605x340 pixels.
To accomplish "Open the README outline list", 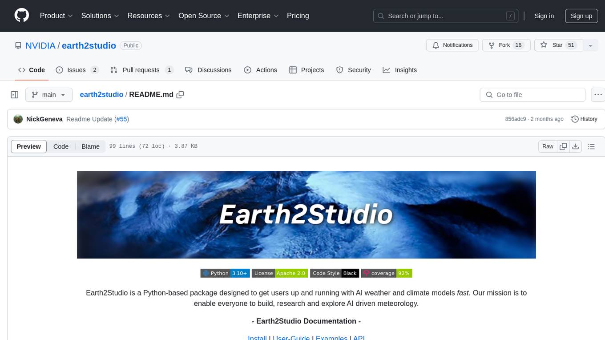I will [591, 146].
